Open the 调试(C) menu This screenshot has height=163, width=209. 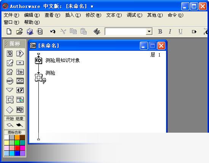tap(135, 15)
